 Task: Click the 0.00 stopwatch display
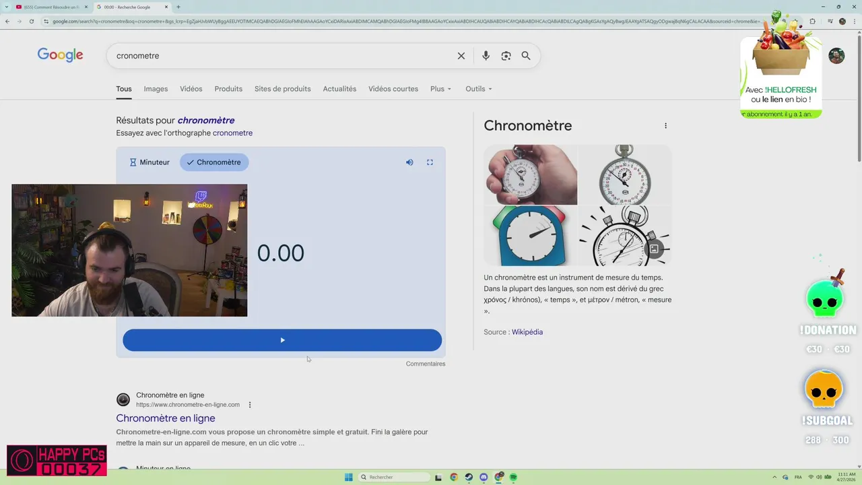tap(281, 253)
